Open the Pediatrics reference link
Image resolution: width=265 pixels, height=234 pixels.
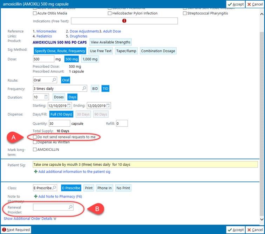point(44,36)
